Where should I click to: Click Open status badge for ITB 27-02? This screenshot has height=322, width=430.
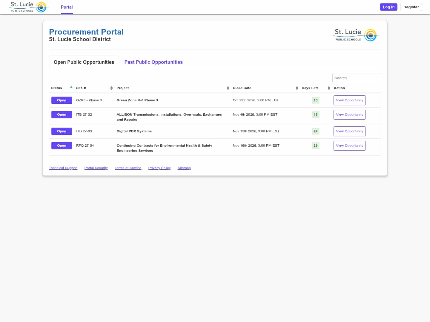pos(62,114)
